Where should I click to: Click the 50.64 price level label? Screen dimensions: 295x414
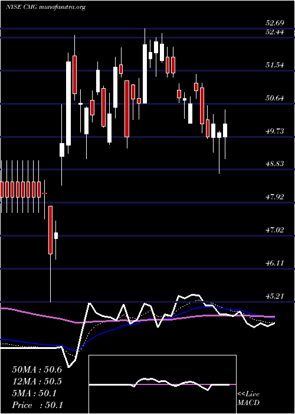[x=275, y=98]
